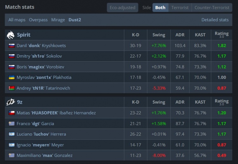Open Maximiliano 'max' Gonzalez's player link
This screenshot has height=164, width=238.
pos(45,155)
